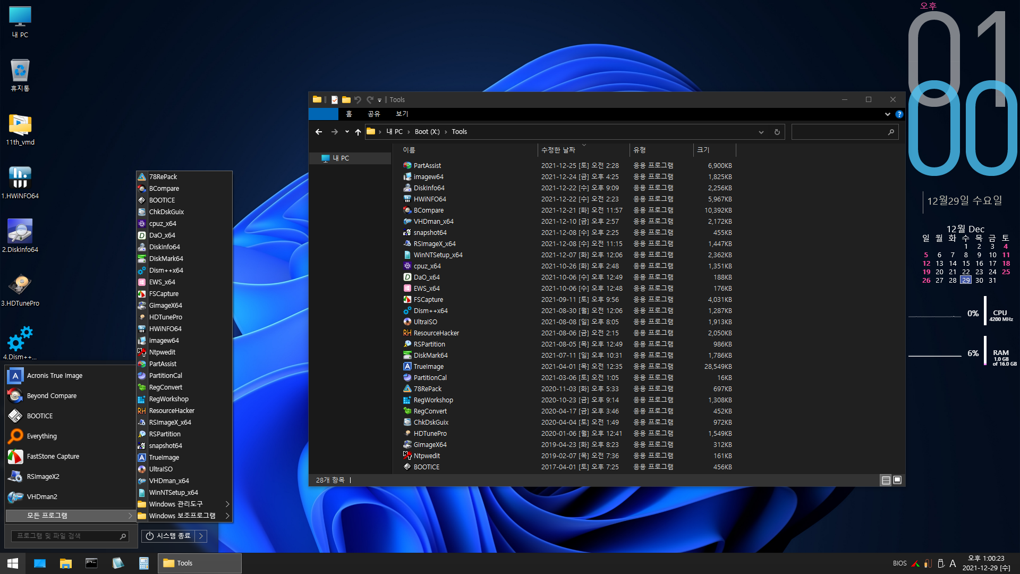1020x574 pixels.
Task: Open the calculator taskbar icon
Action: [143, 563]
